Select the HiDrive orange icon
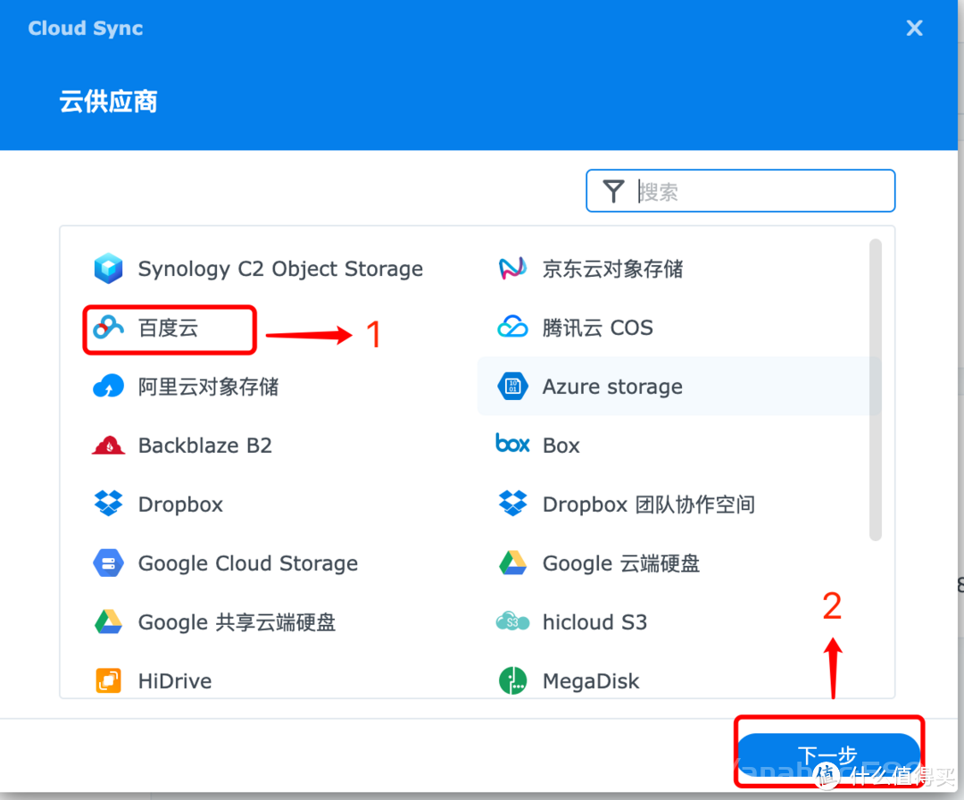 coord(108,680)
